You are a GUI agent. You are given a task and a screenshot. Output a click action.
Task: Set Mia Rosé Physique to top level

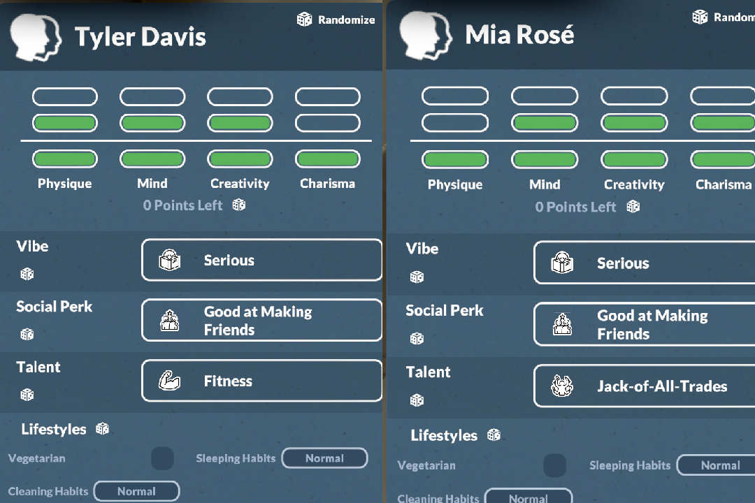click(455, 96)
